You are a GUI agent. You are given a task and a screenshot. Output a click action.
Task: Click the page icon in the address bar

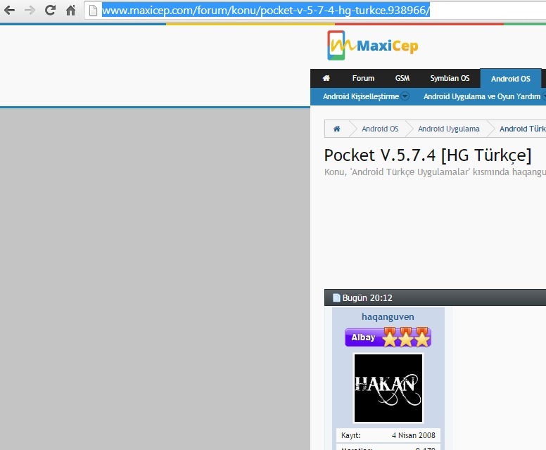point(93,11)
